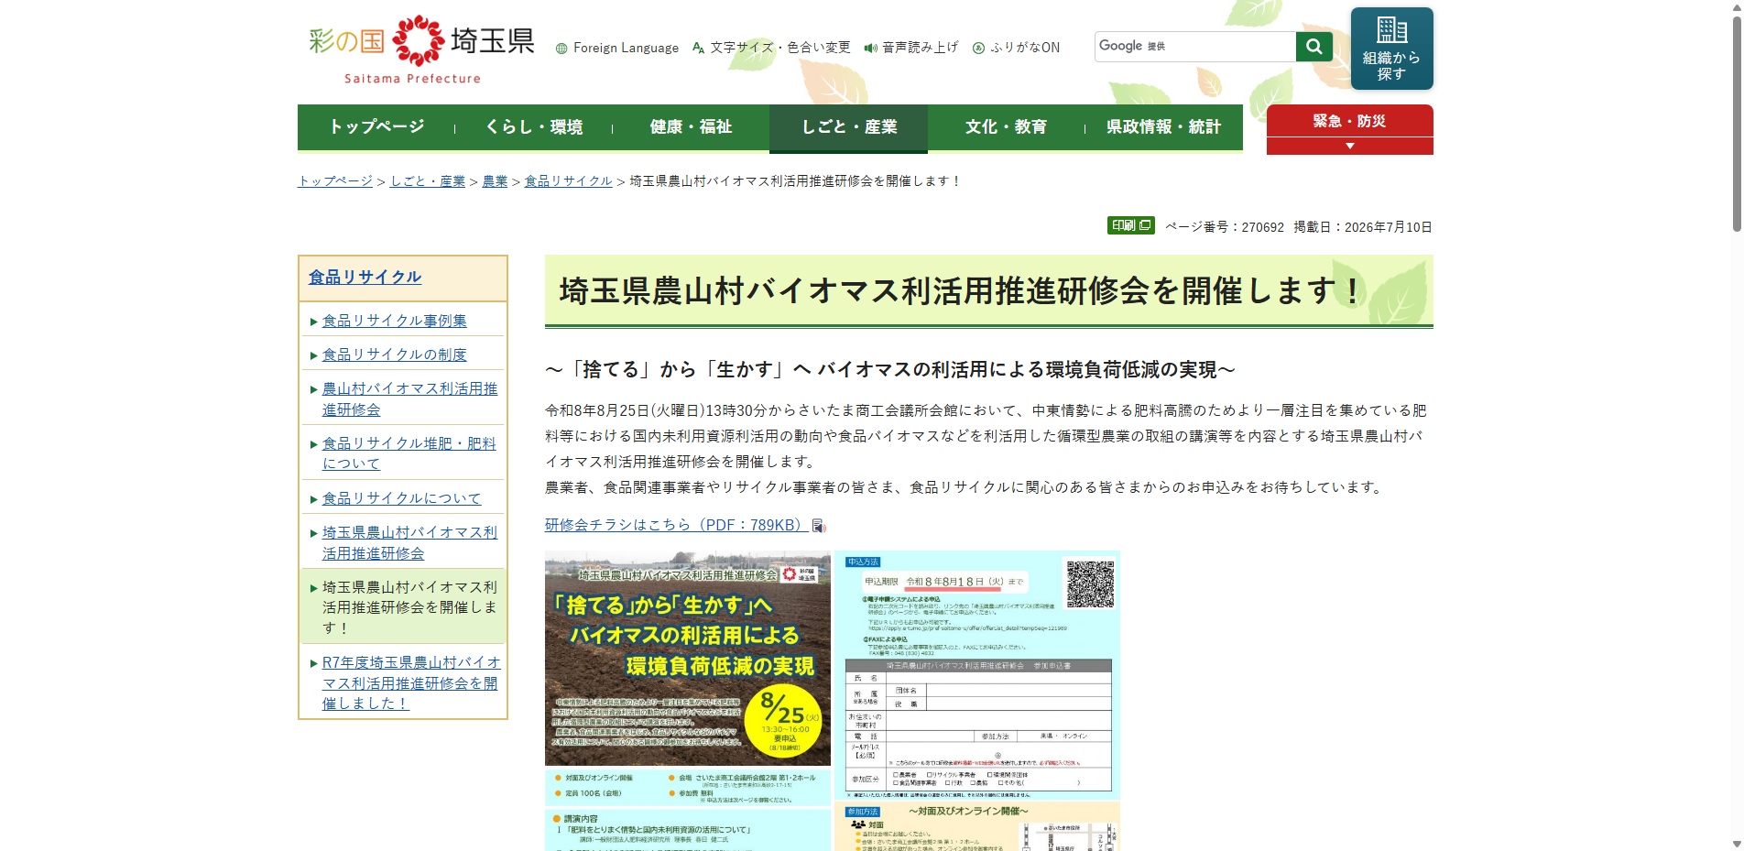Viewport: 1744px width, 851px height.
Task: Open Foreign Language options
Action: (617, 48)
